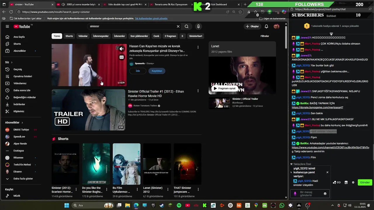The image size is (374, 210).
Task: Start voice search with the microphone icon
Action: pyautogui.click(x=198, y=26)
